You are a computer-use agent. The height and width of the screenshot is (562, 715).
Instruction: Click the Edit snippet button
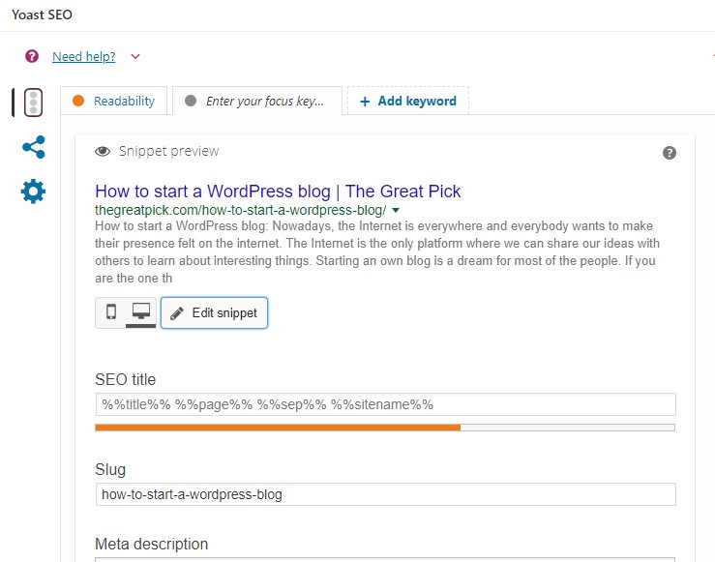tap(215, 312)
